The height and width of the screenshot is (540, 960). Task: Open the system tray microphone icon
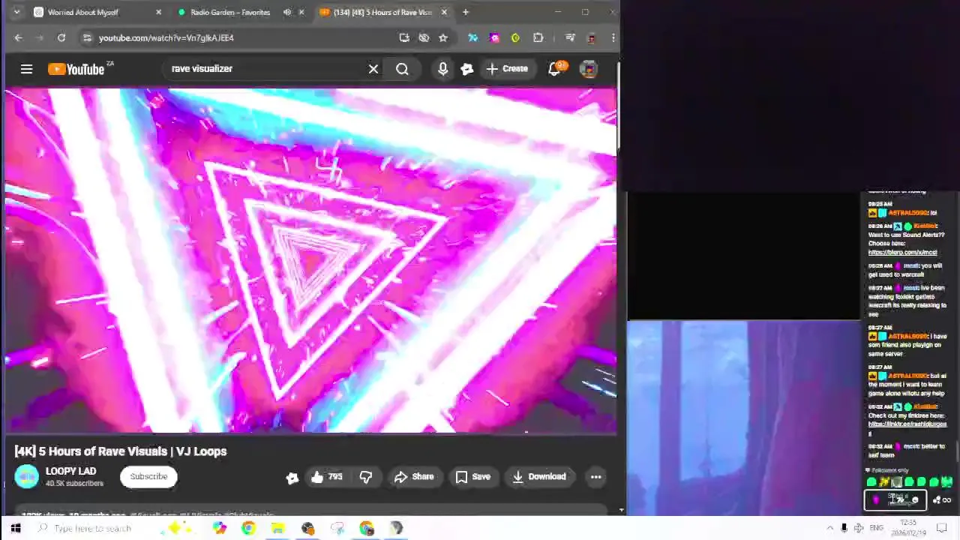pyautogui.click(x=844, y=528)
